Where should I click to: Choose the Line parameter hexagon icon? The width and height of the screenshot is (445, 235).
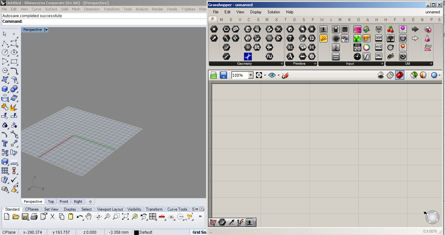click(226, 57)
